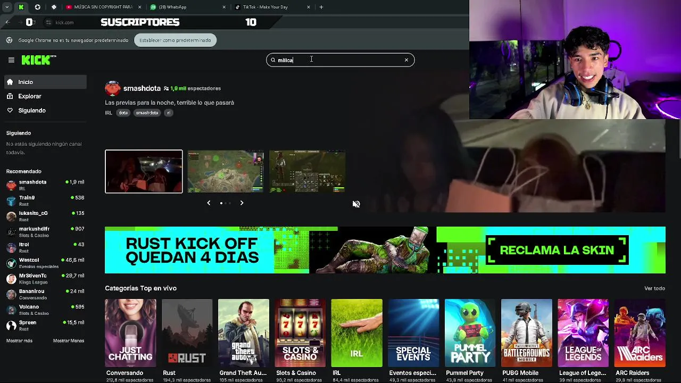Open Rust category card

tap(187, 333)
